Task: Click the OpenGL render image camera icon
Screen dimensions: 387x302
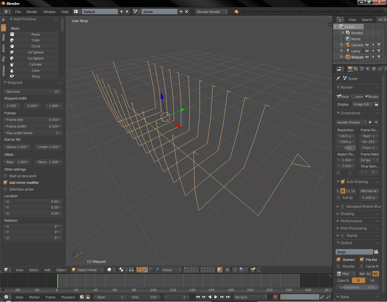Action: 253,270
